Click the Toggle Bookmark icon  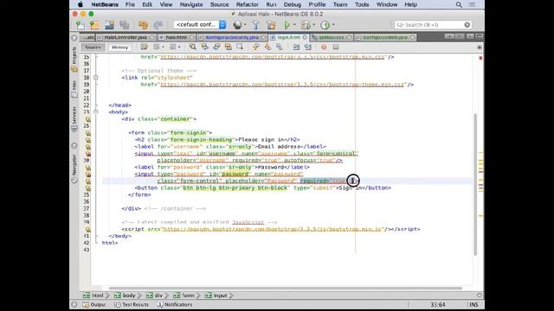click(x=280, y=47)
